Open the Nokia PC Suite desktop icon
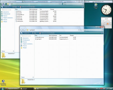 [x=96, y=6]
